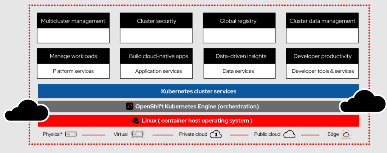
Task: Open the Global registry box
Action: [x=238, y=28]
